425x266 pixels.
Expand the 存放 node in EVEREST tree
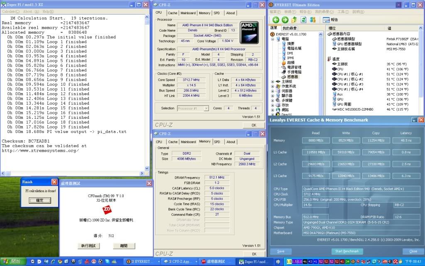[272, 105]
